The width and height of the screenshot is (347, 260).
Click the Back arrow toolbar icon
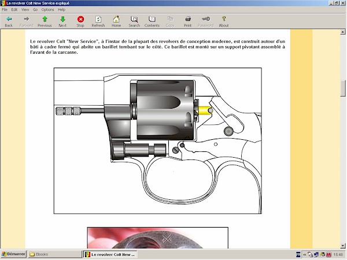(x=9, y=20)
